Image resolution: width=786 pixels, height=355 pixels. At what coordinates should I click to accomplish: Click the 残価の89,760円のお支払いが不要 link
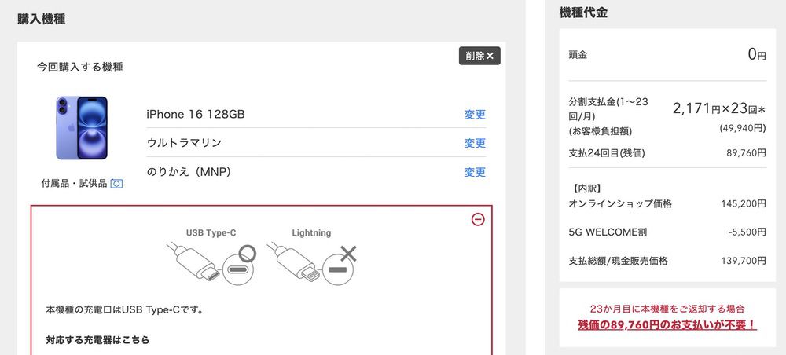[x=667, y=324]
